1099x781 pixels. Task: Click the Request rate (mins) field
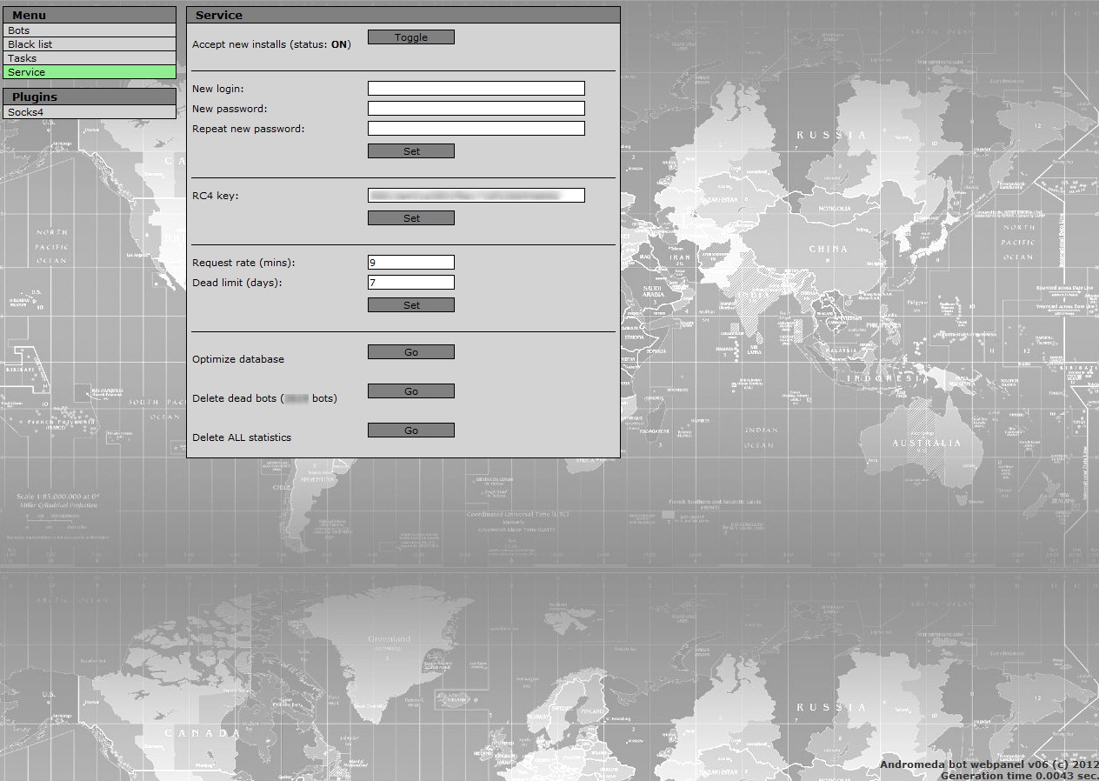(410, 263)
